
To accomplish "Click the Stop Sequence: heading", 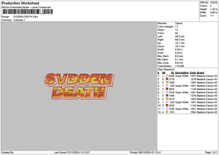I will tap(166, 69).
